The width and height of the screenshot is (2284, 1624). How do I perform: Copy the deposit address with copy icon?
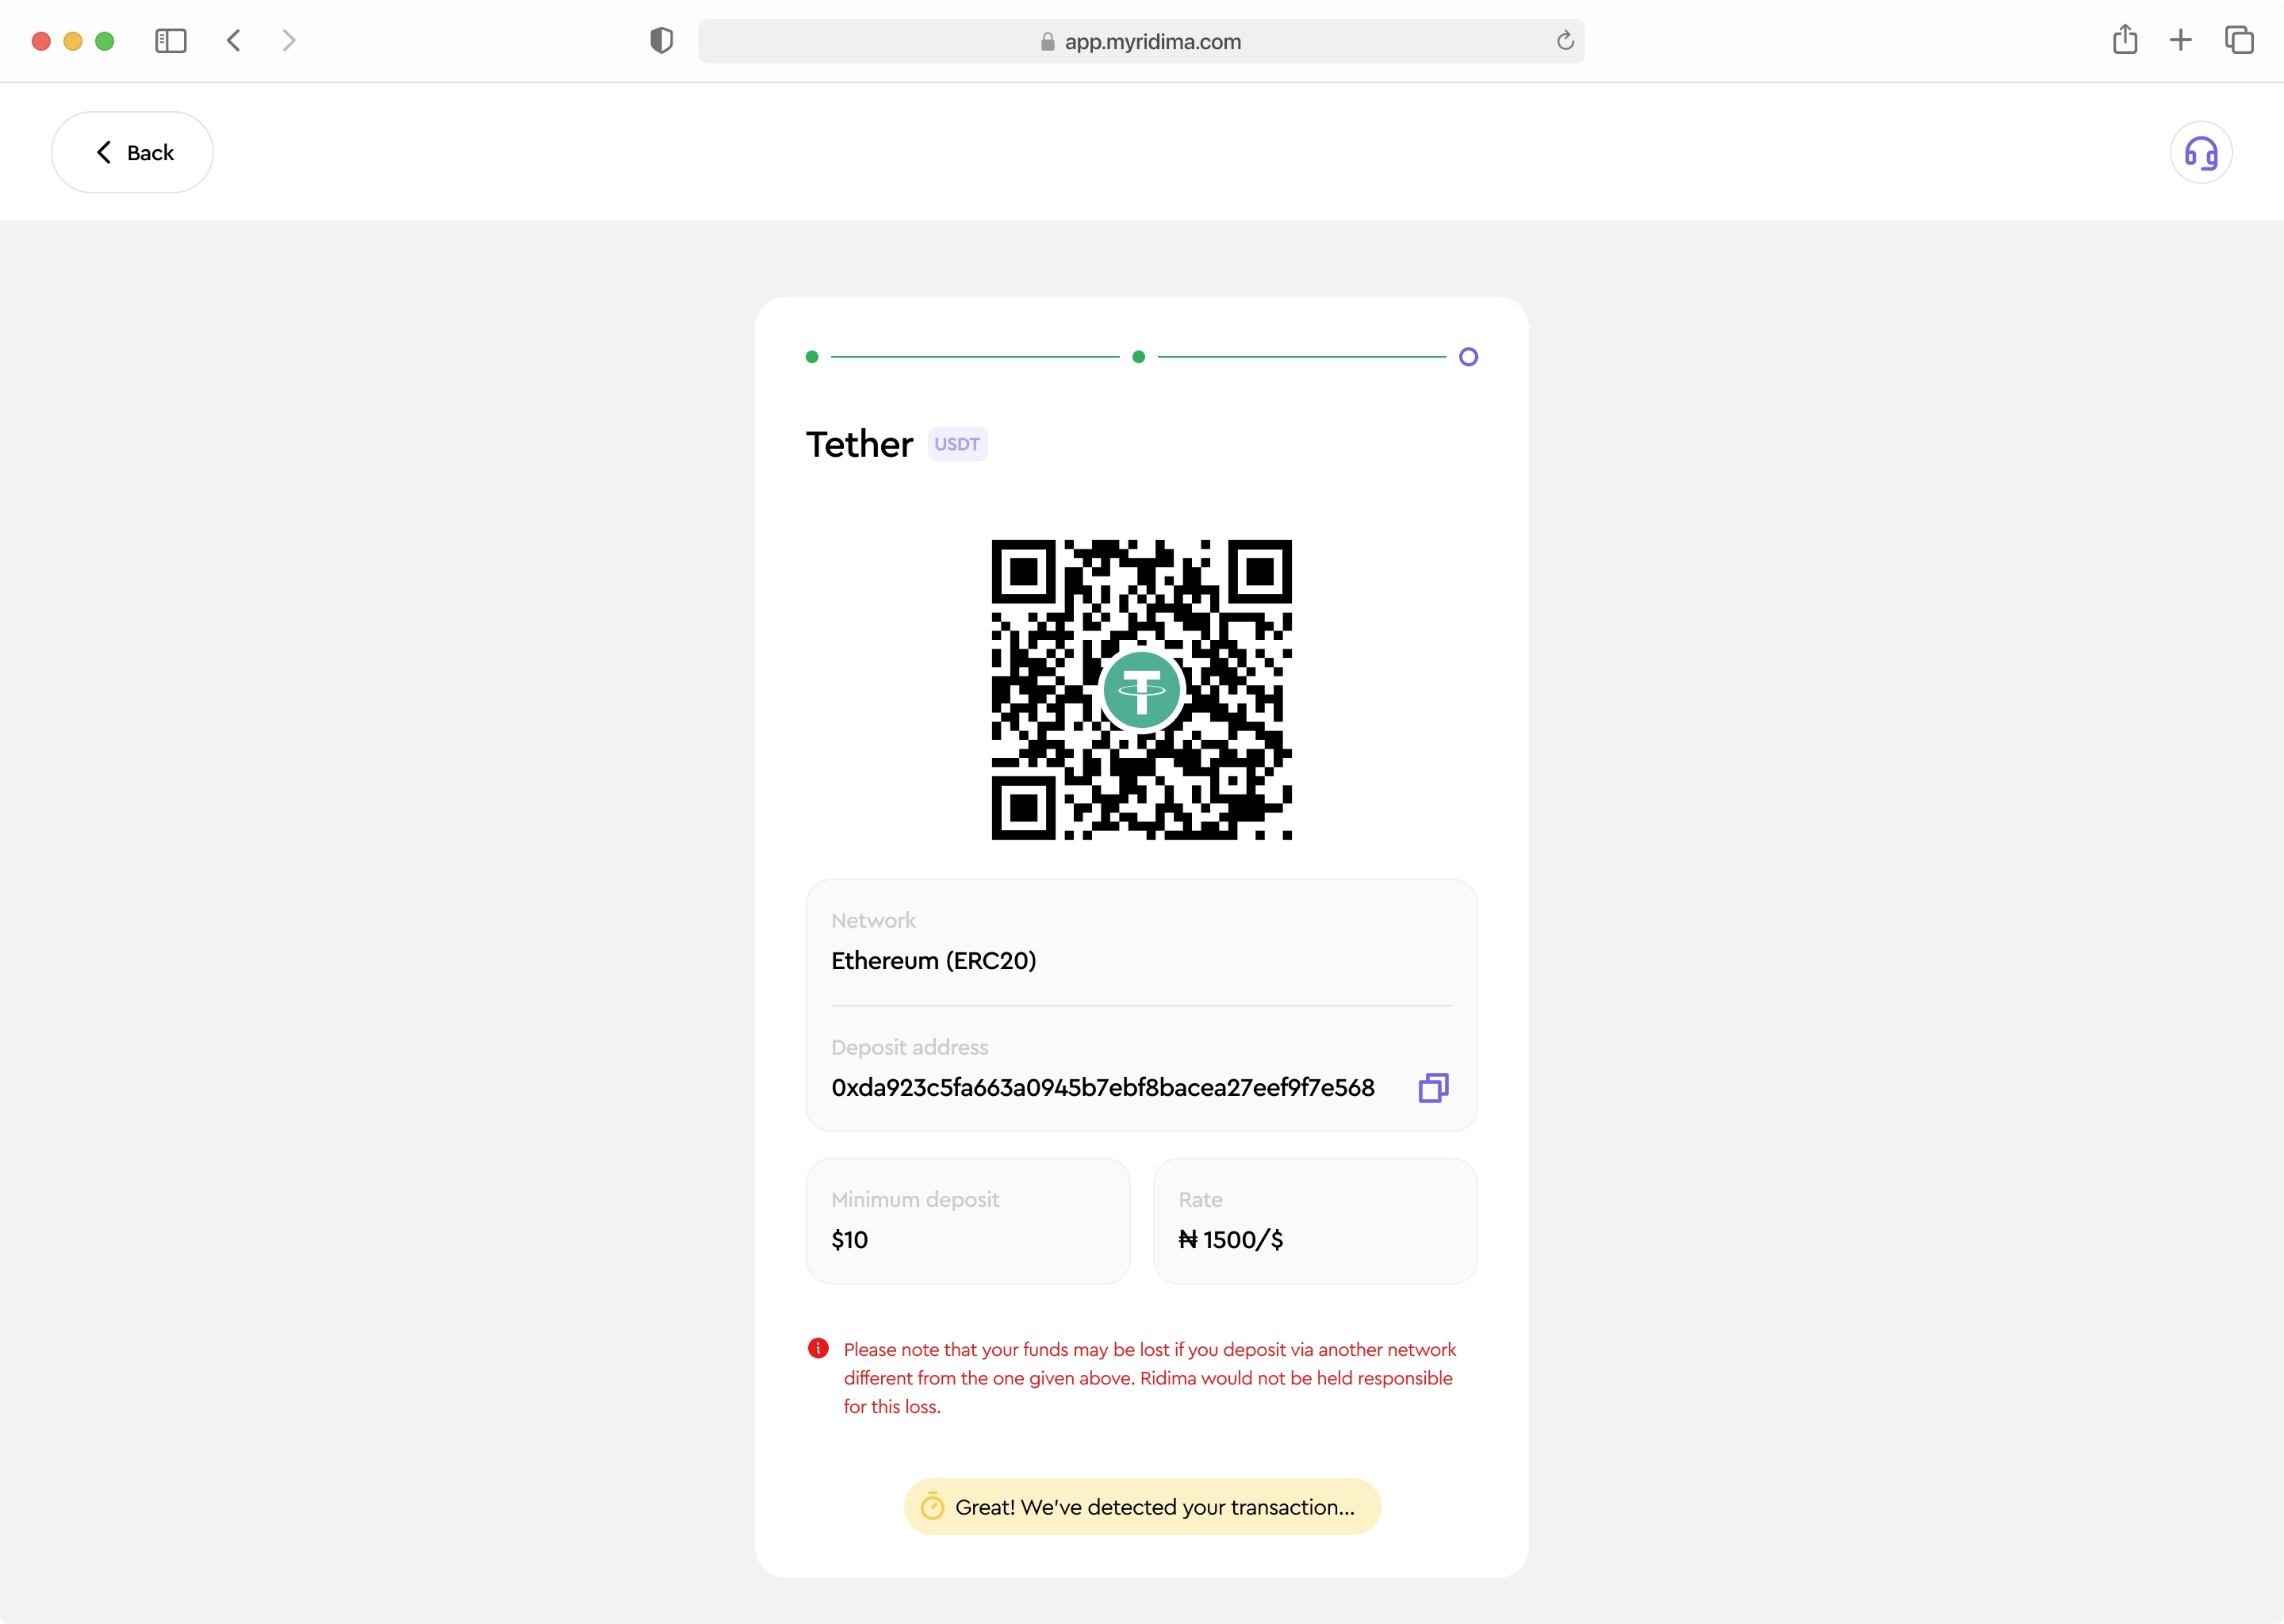click(1433, 1088)
